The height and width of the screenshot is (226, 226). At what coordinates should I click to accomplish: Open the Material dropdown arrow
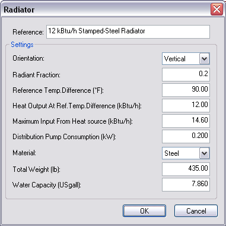click(204, 153)
